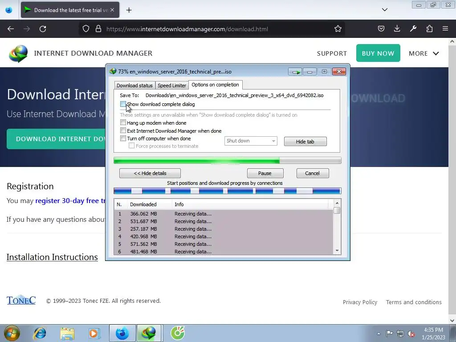Open a new browser tab
This screenshot has width=456, height=342.
(129, 10)
